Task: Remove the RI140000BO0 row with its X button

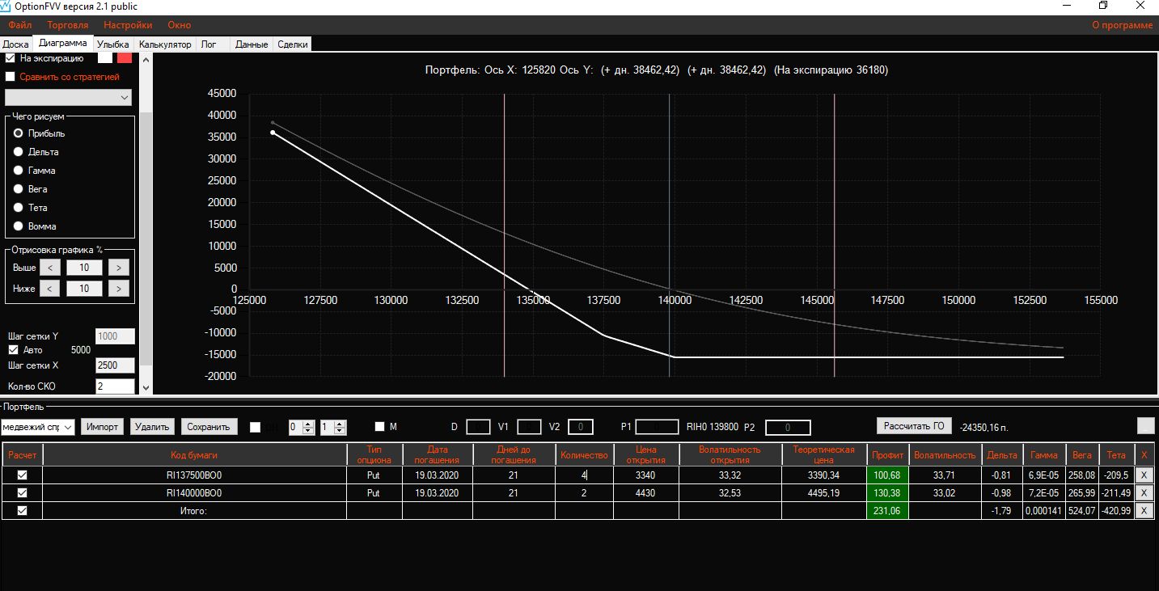Action: (1144, 492)
